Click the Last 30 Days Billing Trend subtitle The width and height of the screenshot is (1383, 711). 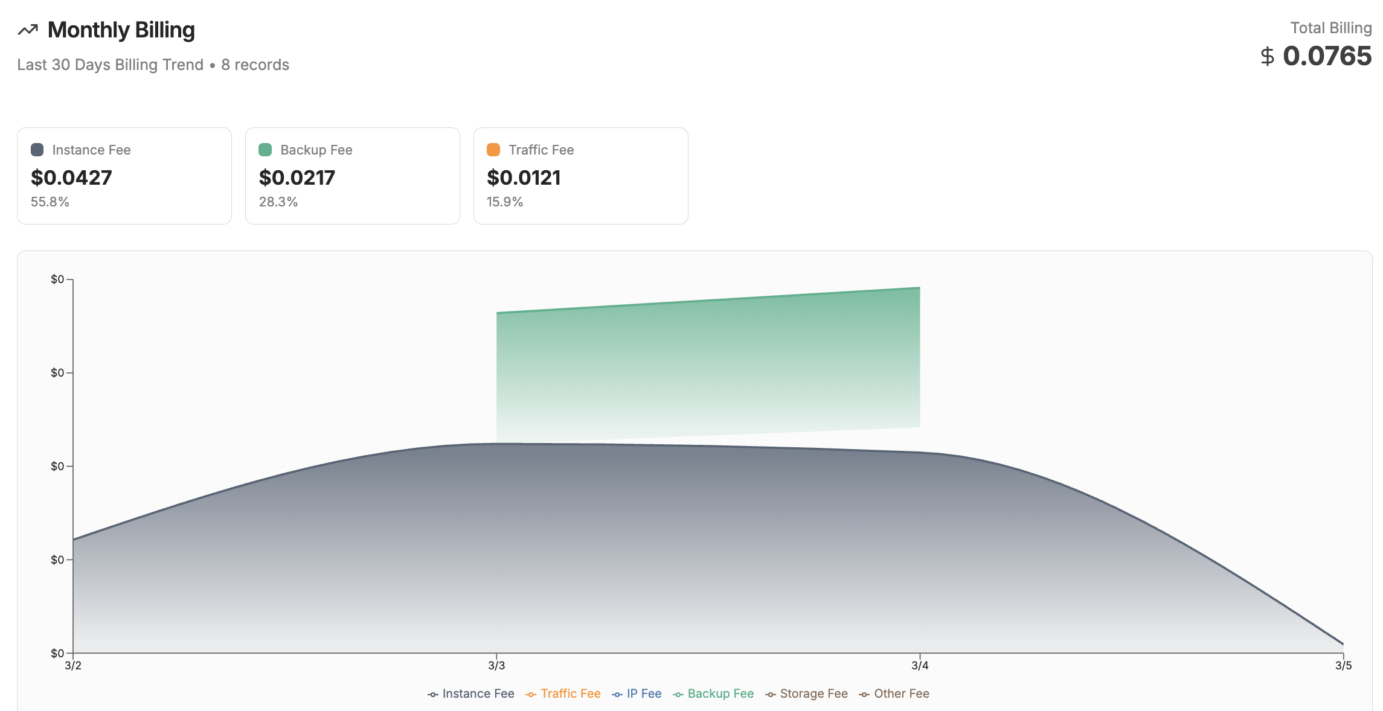click(x=110, y=65)
